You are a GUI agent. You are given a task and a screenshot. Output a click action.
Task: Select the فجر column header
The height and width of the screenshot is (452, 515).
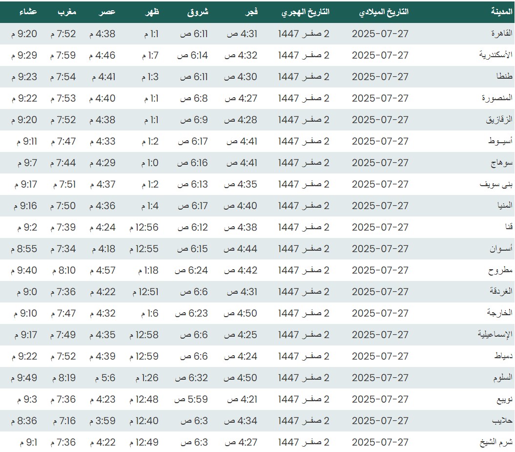click(250, 12)
